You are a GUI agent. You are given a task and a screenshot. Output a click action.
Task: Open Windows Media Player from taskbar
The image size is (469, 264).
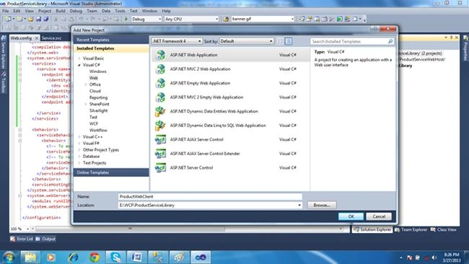[x=51, y=257]
